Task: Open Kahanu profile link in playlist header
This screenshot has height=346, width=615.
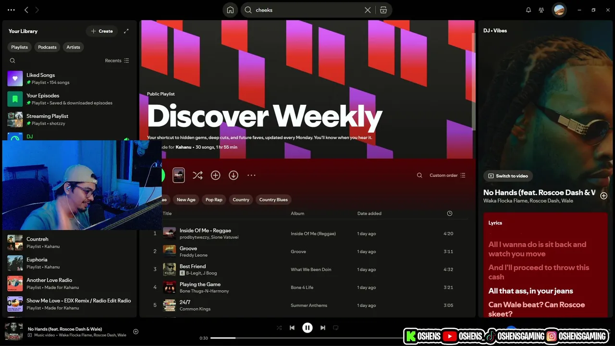Action: click(184, 147)
